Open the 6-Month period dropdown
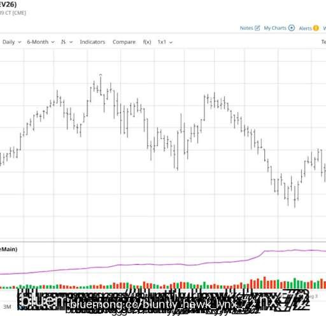326x326 pixels. pyautogui.click(x=41, y=42)
